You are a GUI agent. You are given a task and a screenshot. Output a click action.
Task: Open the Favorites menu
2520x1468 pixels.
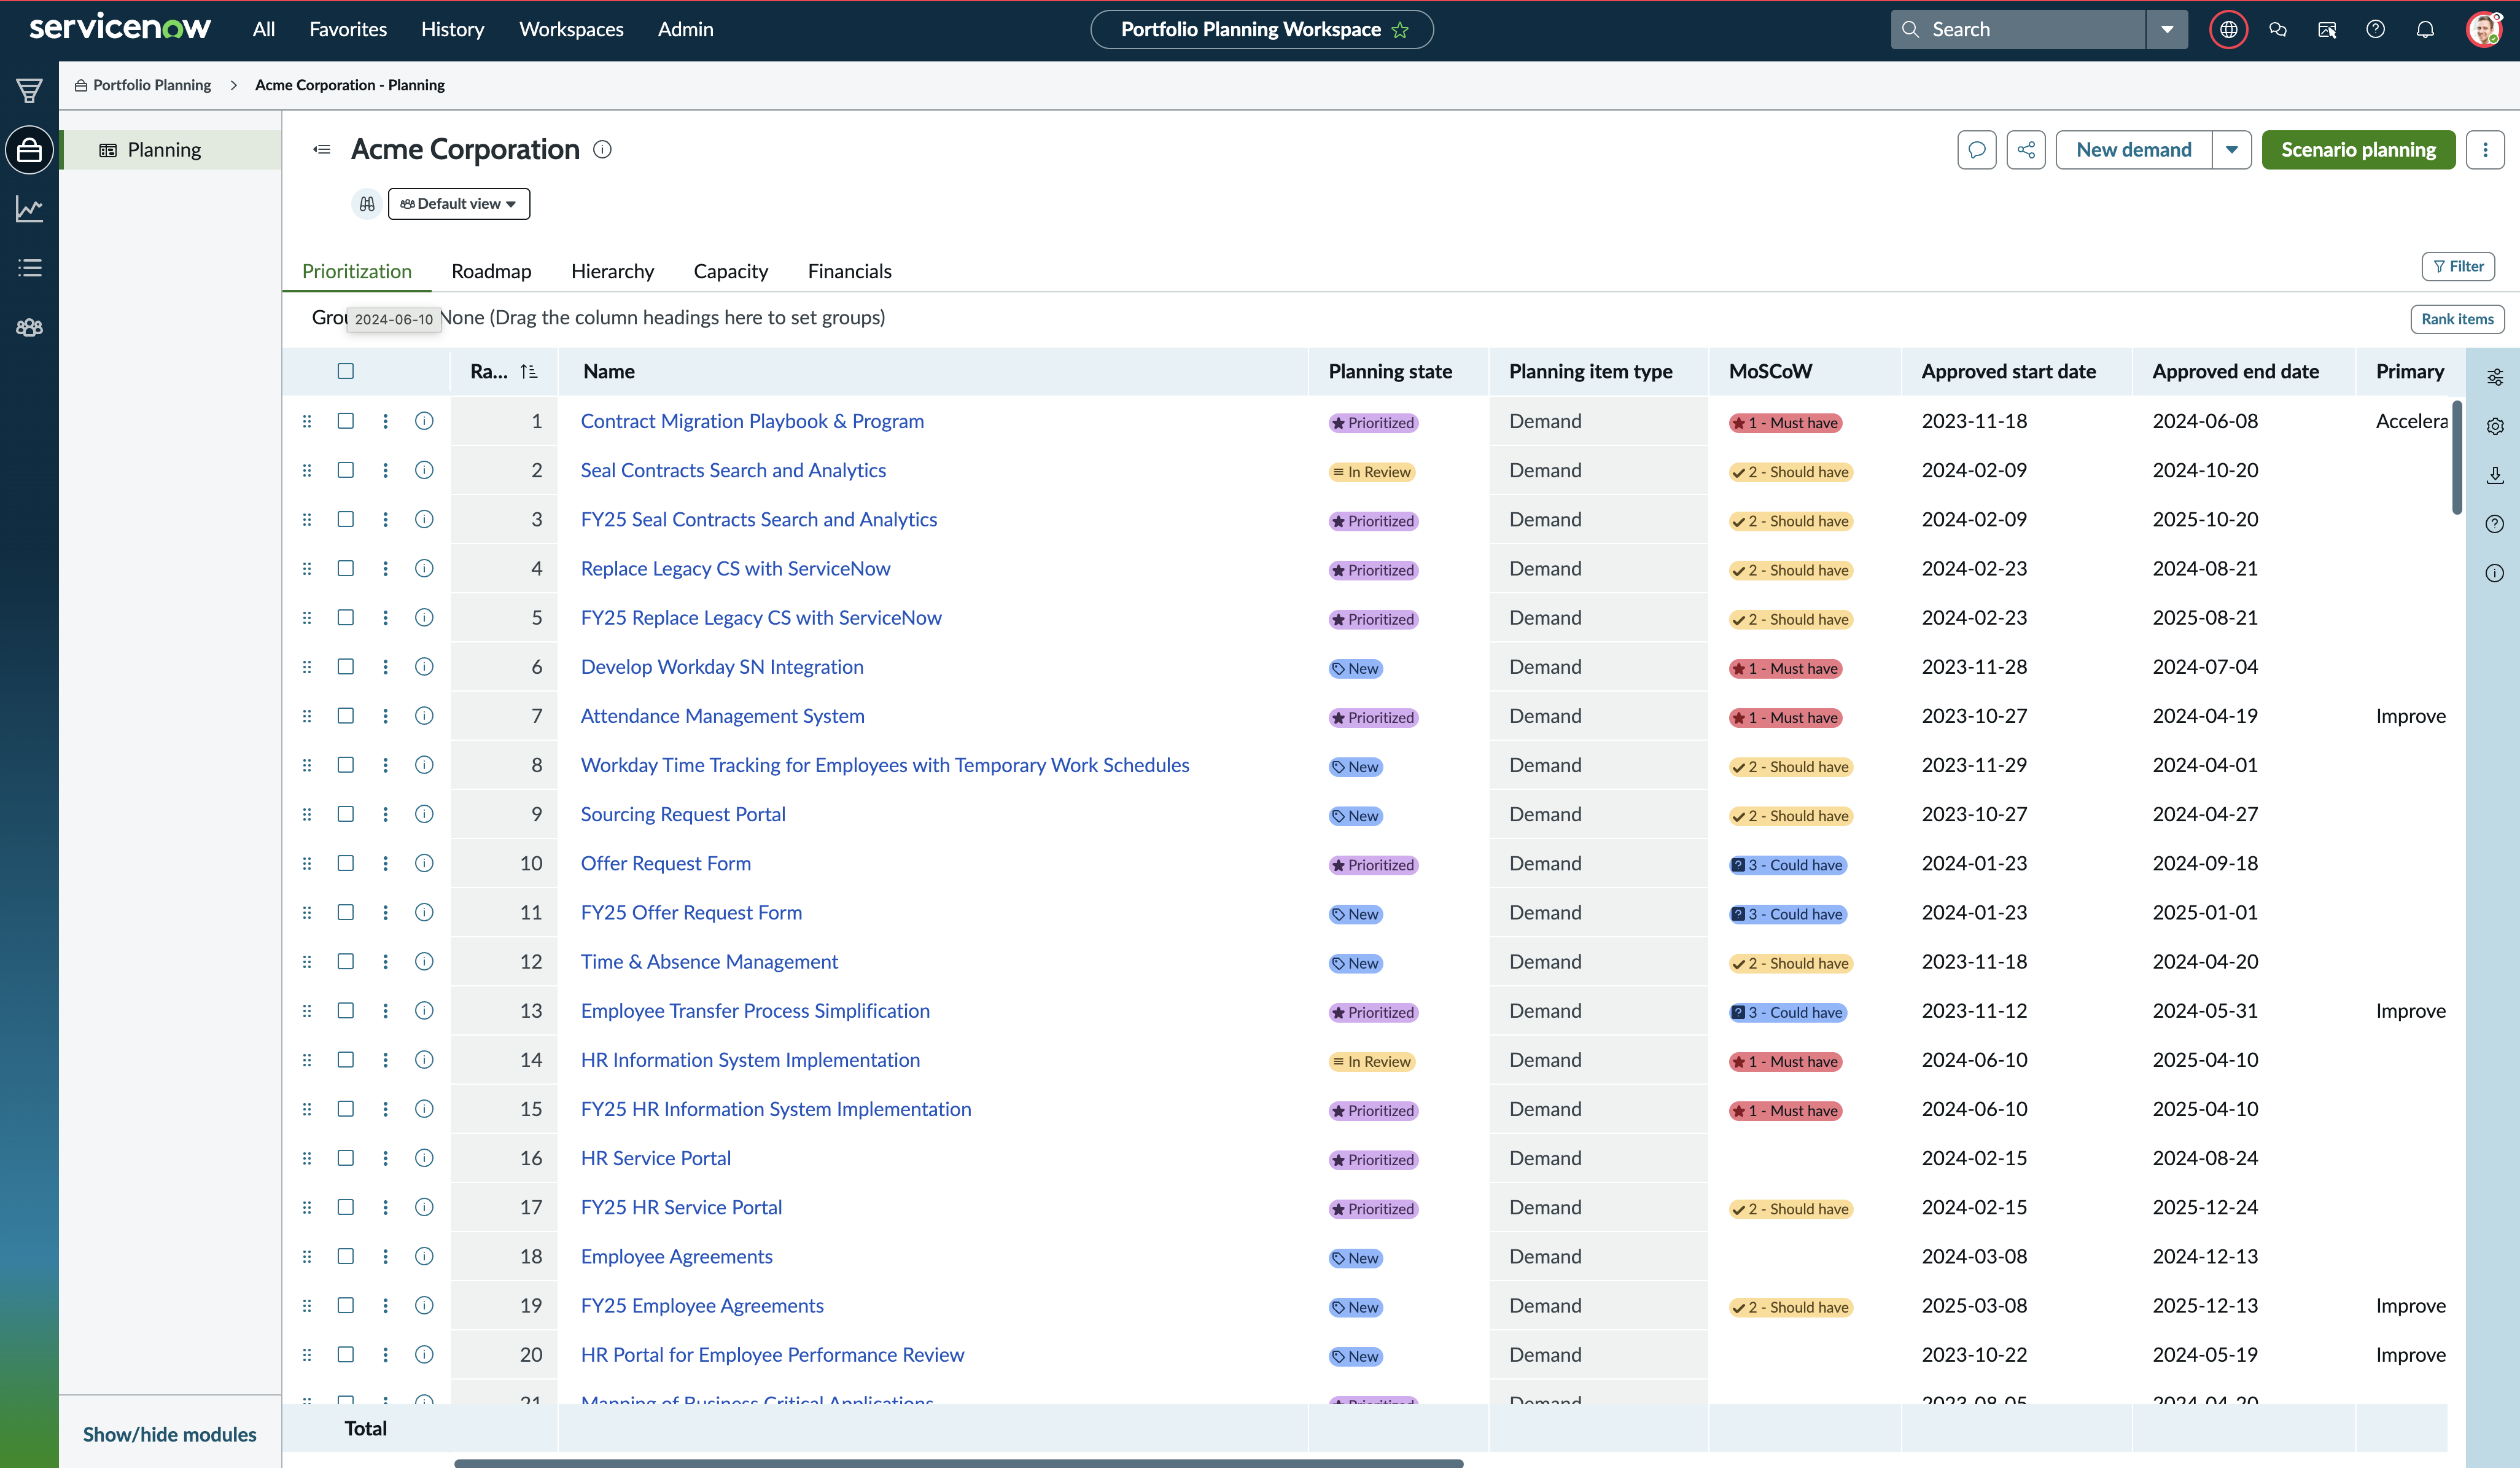coord(348,30)
